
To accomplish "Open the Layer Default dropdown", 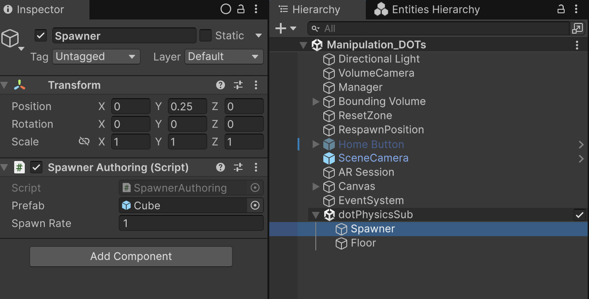I will 224,57.
